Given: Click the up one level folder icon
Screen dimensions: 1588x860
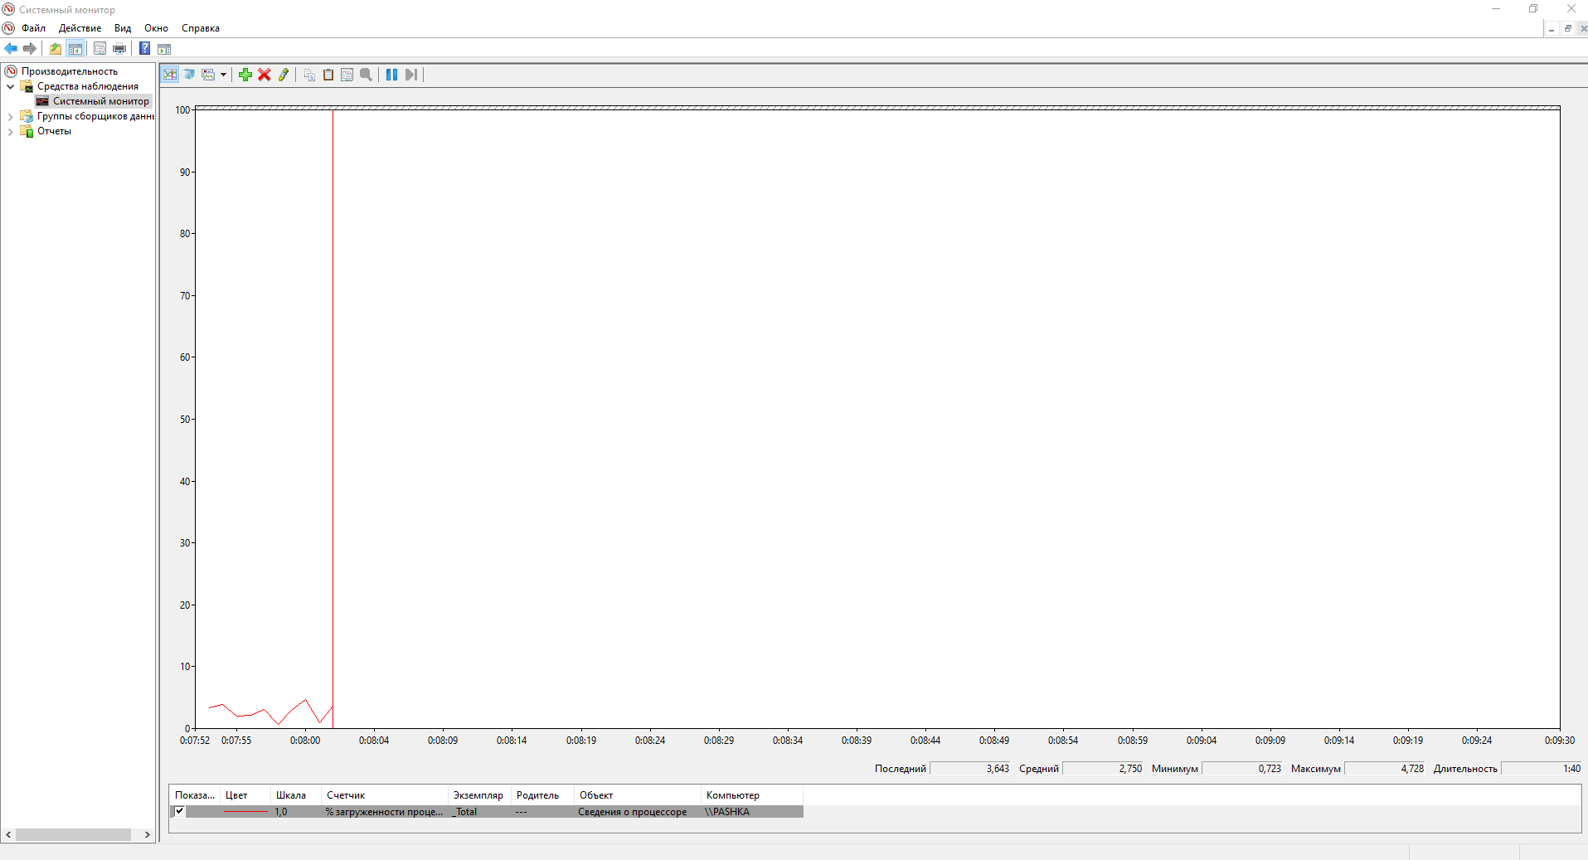Looking at the screenshot, I should (x=56, y=49).
